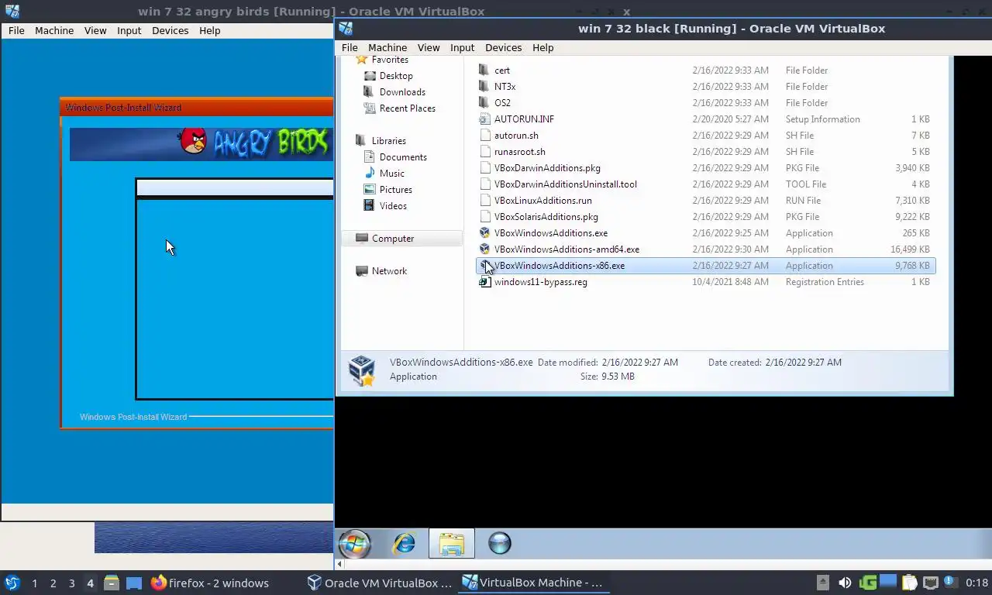Open Input menu in black VM window
Screen dimensions: 992x595
point(462,47)
